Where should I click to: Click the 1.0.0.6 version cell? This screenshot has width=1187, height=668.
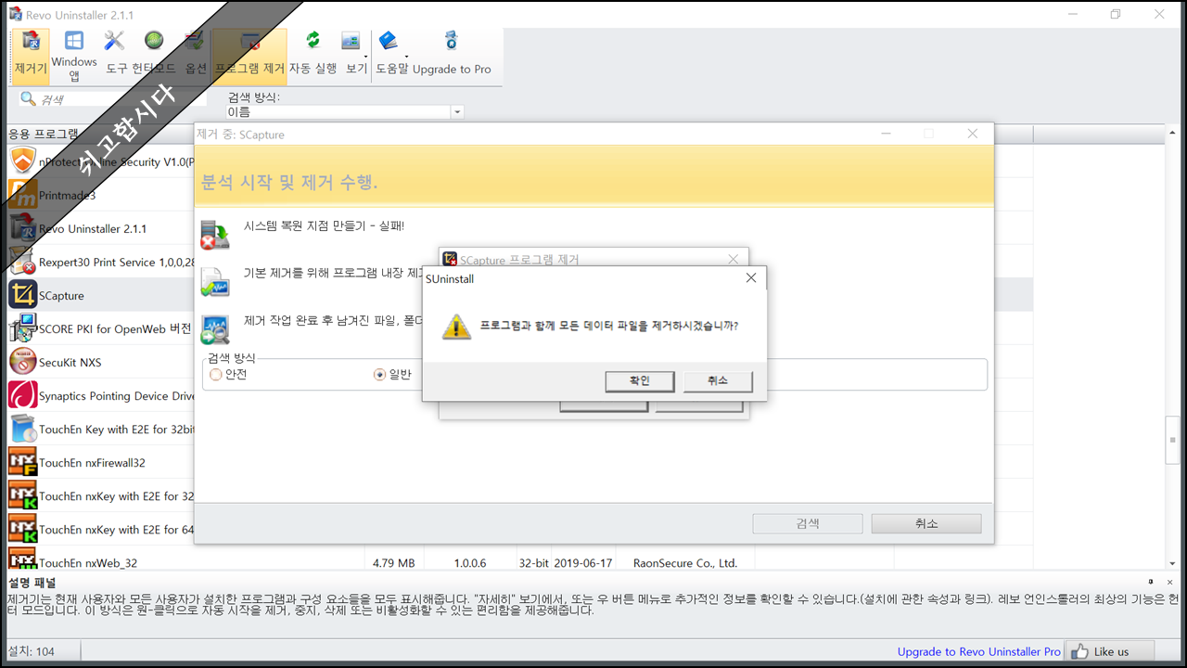click(471, 562)
